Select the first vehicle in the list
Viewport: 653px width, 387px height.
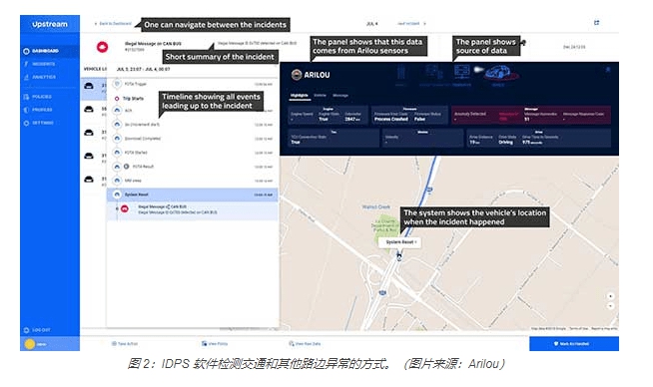pos(93,88)
